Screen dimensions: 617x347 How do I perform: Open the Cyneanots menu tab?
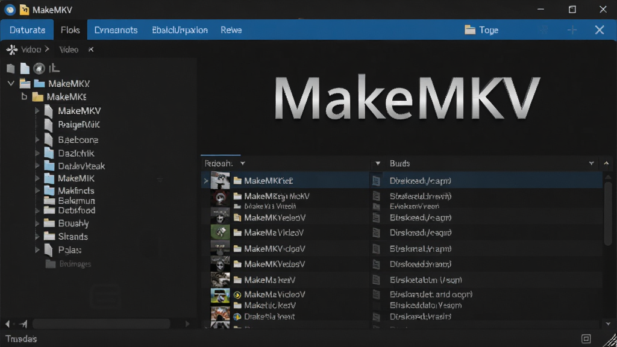tap(116, 30)
